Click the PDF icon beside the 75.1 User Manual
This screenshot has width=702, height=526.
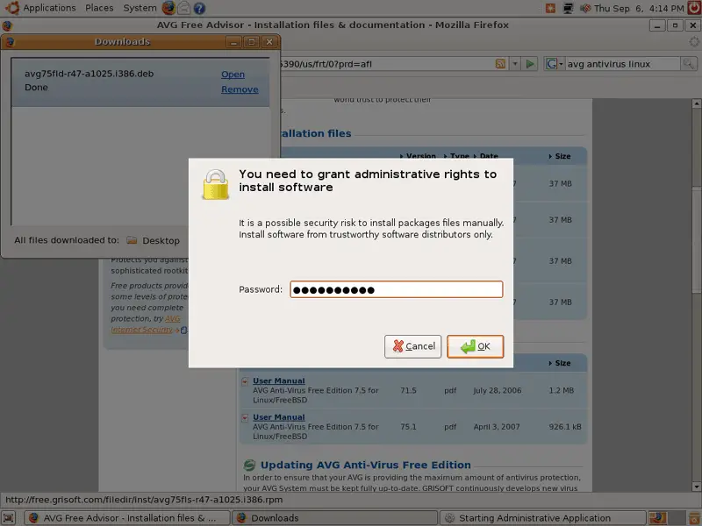(245, 418)
